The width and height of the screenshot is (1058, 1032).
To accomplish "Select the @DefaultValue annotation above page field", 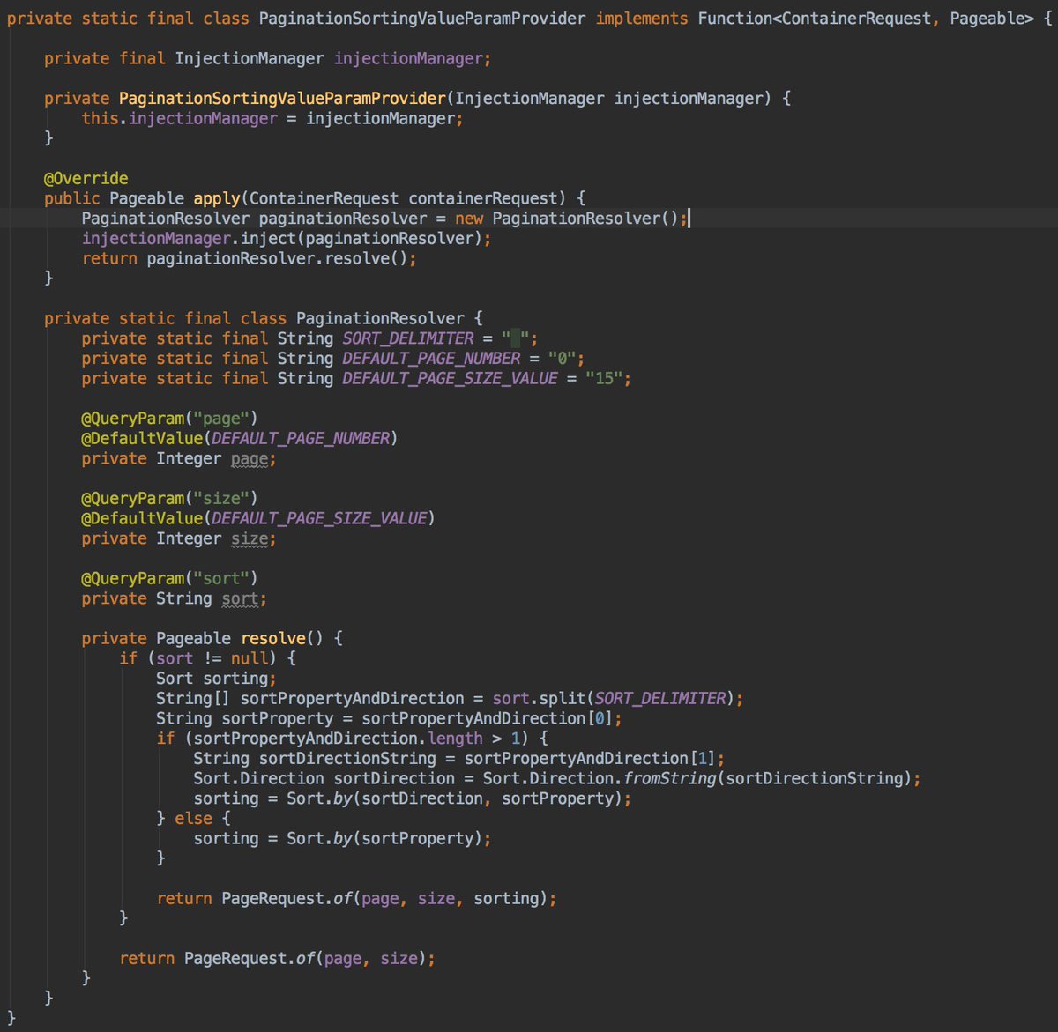I will [x=238, y=438].
